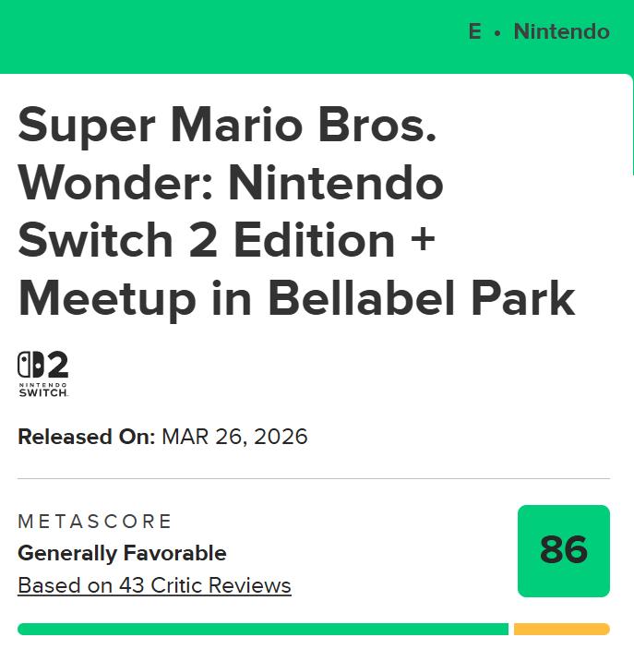Viewport: 634px width, 661px height.
Task: Click the MAR 26, 2026 release date
Action: (234, 437)
